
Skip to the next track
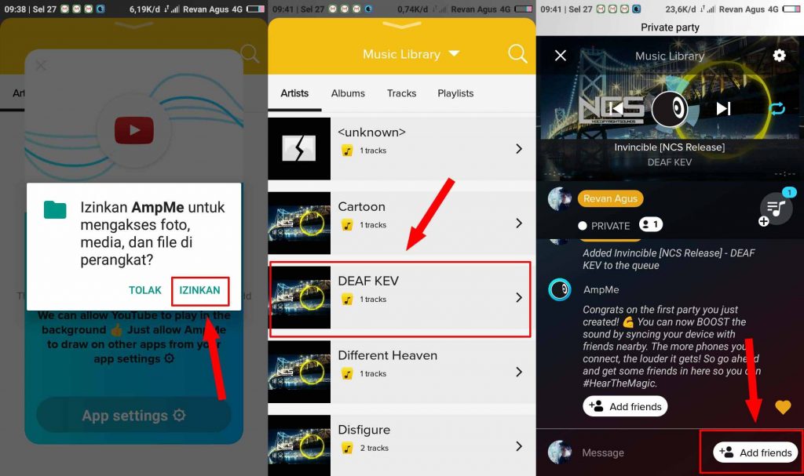(x=723, y=109)
